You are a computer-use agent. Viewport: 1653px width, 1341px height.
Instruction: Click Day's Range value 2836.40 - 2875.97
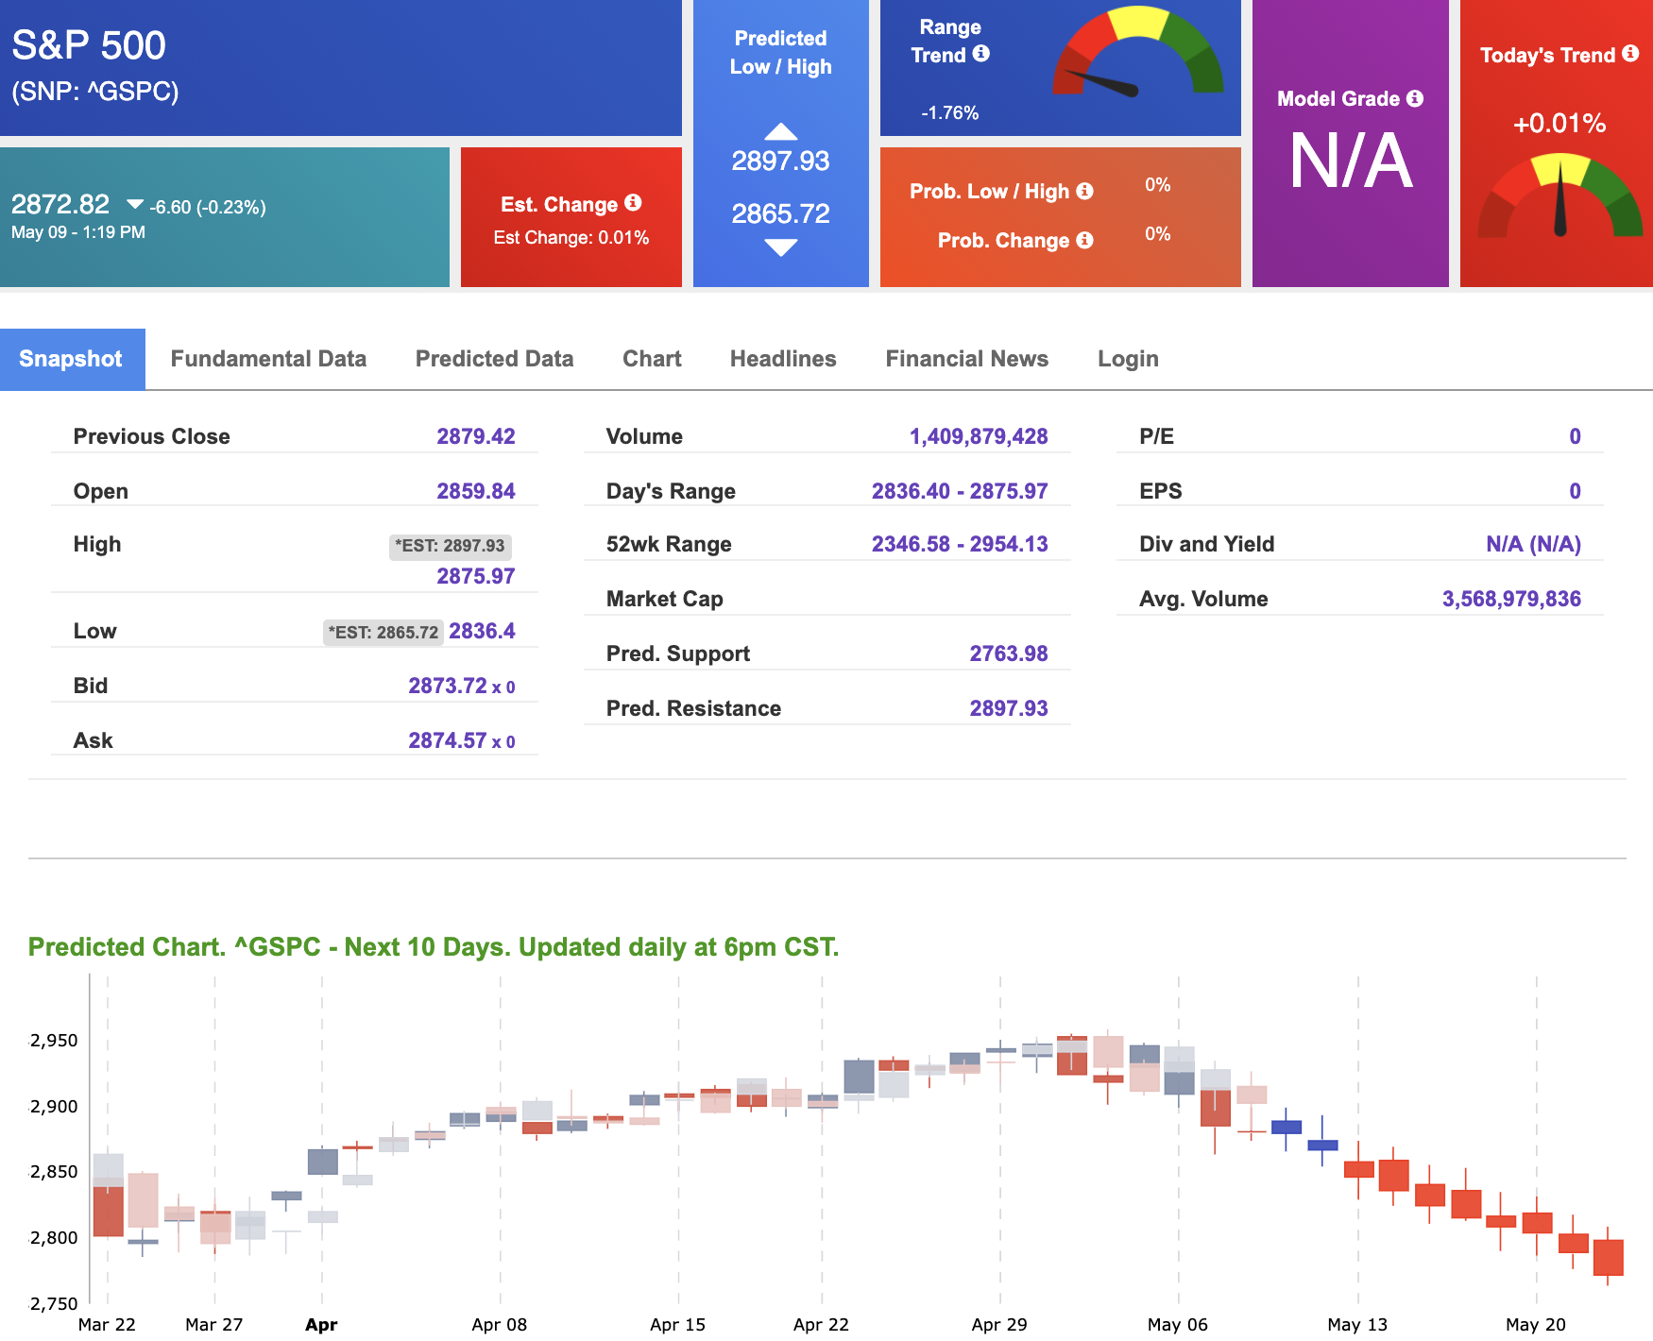(960, 491)
